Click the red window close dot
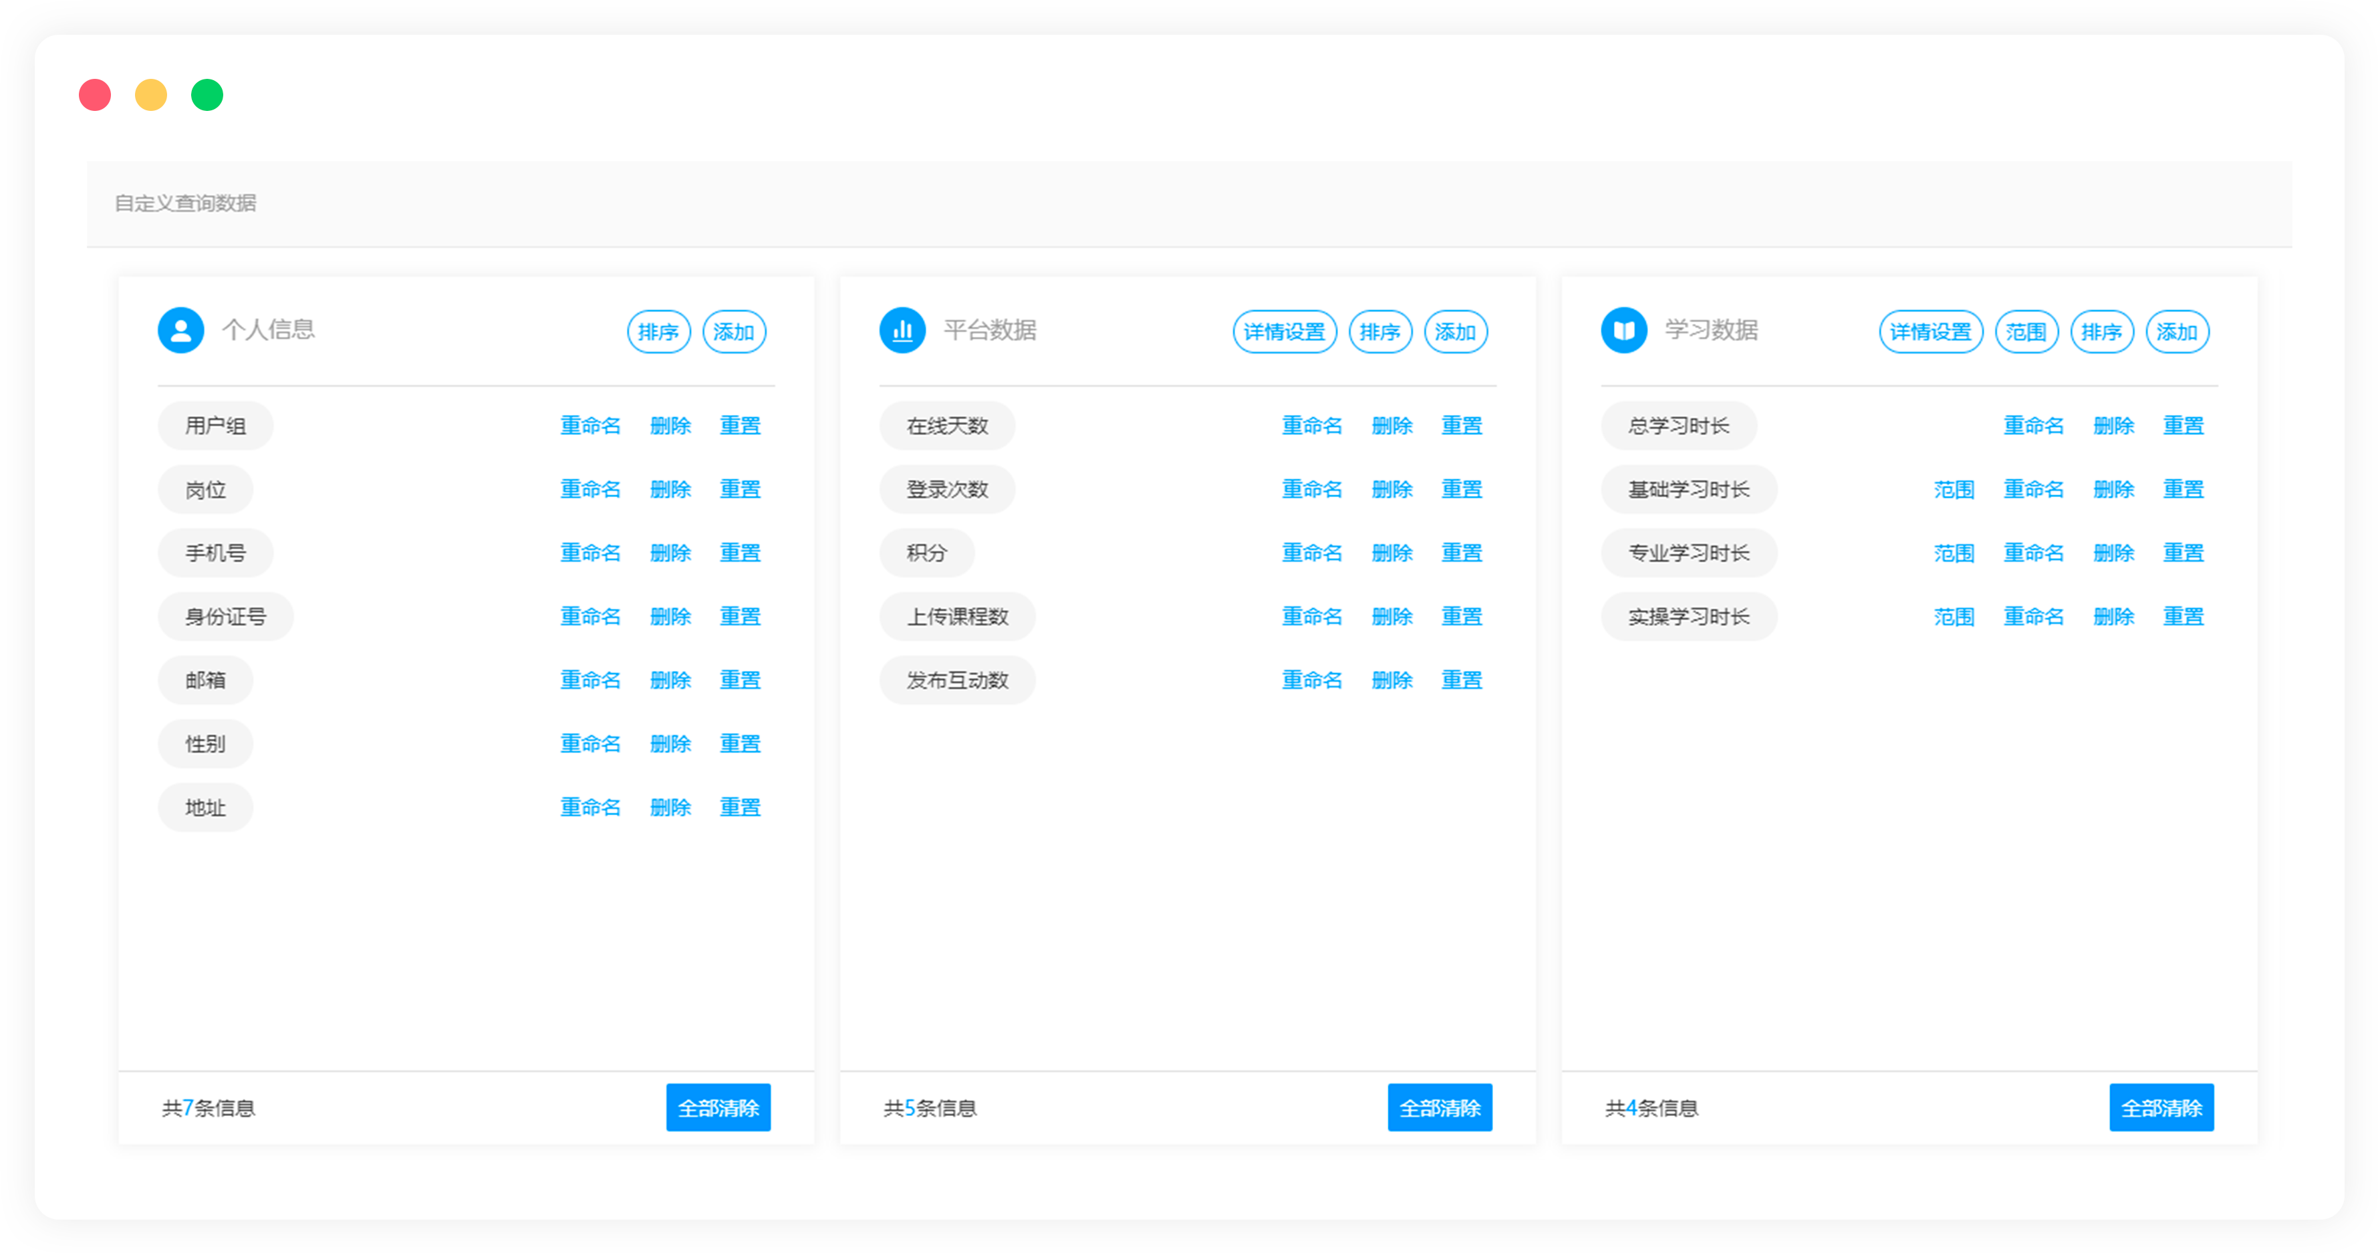Screen dimensions: 2378x1253 pos(95,95)
